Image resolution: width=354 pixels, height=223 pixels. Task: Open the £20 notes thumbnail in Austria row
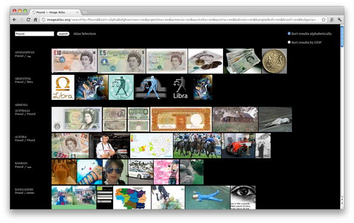[x=70, y=146]
